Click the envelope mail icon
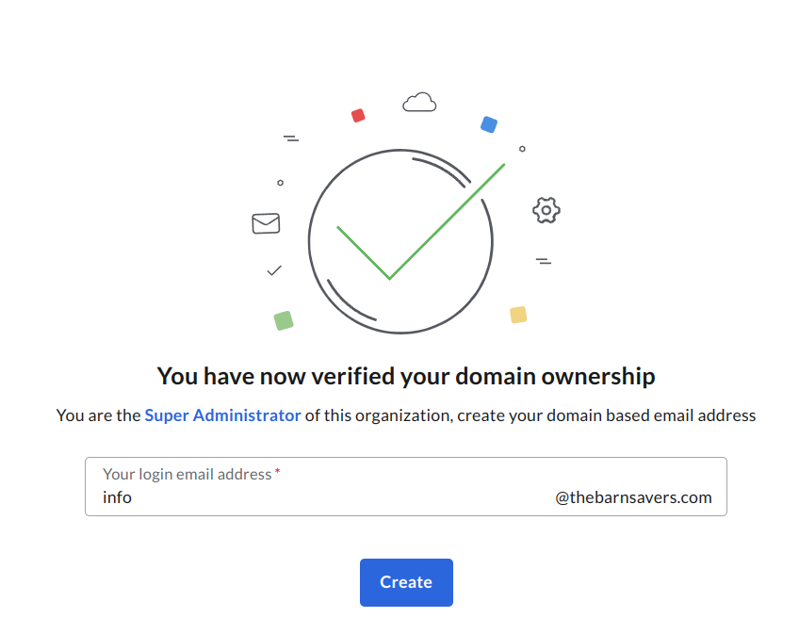799x634 pixels. tap(266, 223)
